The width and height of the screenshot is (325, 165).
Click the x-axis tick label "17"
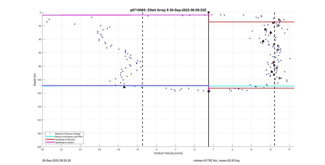(289, 149)
